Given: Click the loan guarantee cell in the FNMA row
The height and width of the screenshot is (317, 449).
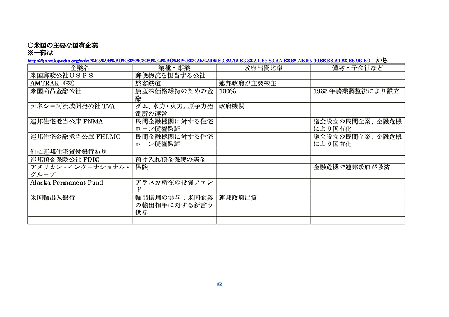Looking at the screenshot, I should tap(174, 125).
